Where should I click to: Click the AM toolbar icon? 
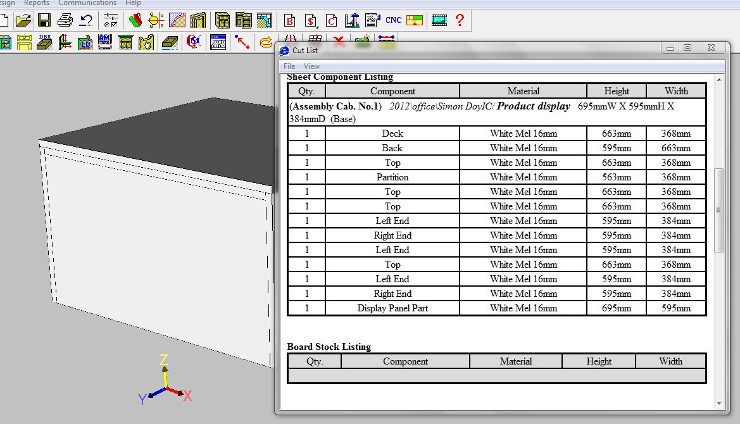coord(105,42)
